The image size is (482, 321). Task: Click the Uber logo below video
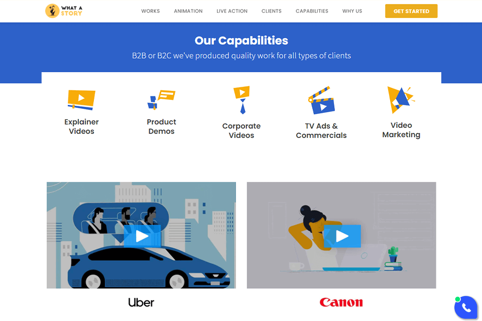point(141,302)
